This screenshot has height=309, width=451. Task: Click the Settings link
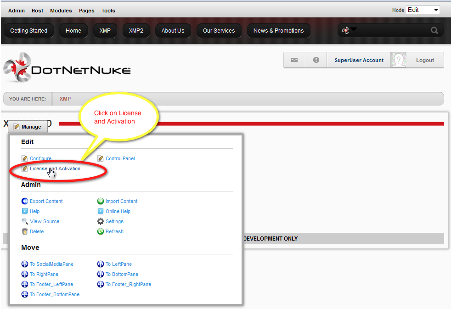(114, 221)
